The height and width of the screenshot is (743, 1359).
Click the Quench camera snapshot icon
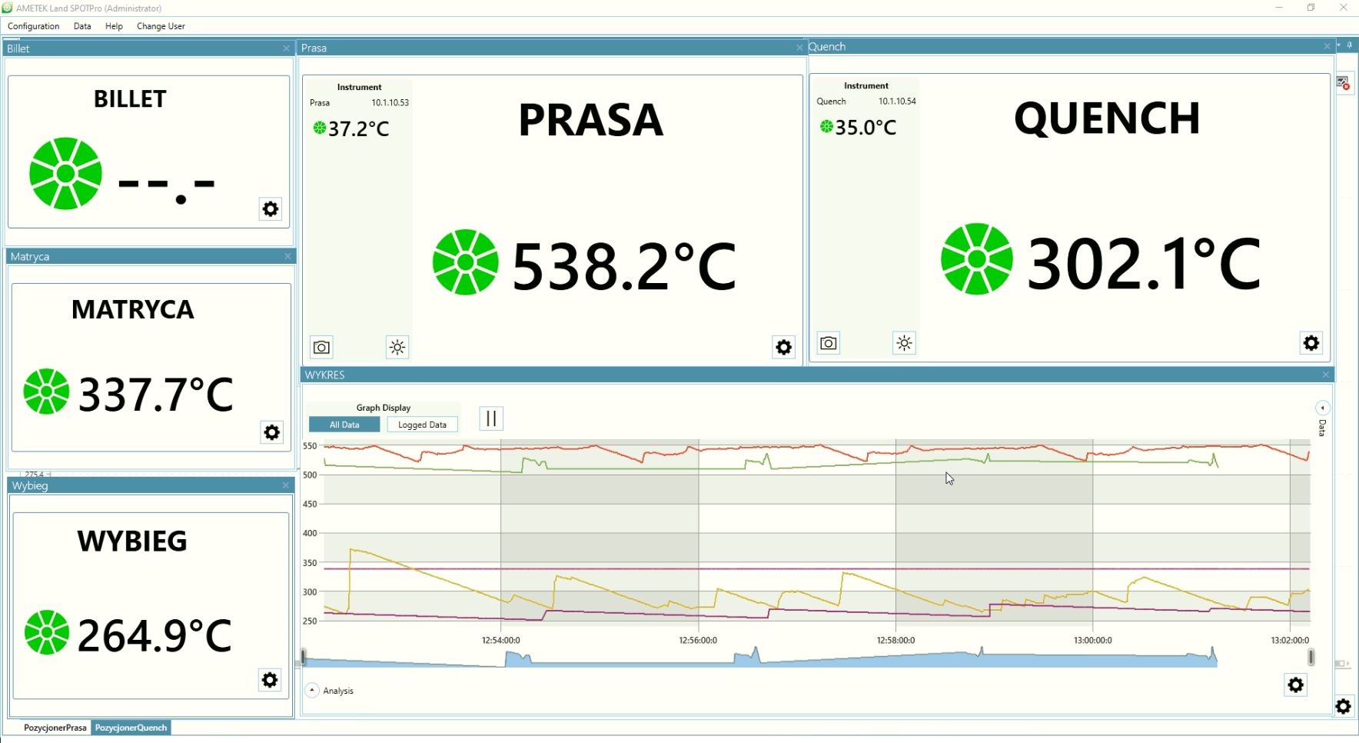pyautogui.click(x=828, y=343)
